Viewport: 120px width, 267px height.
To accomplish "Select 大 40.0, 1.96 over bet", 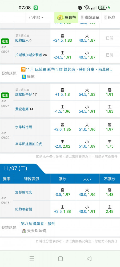I will point(87,192).
